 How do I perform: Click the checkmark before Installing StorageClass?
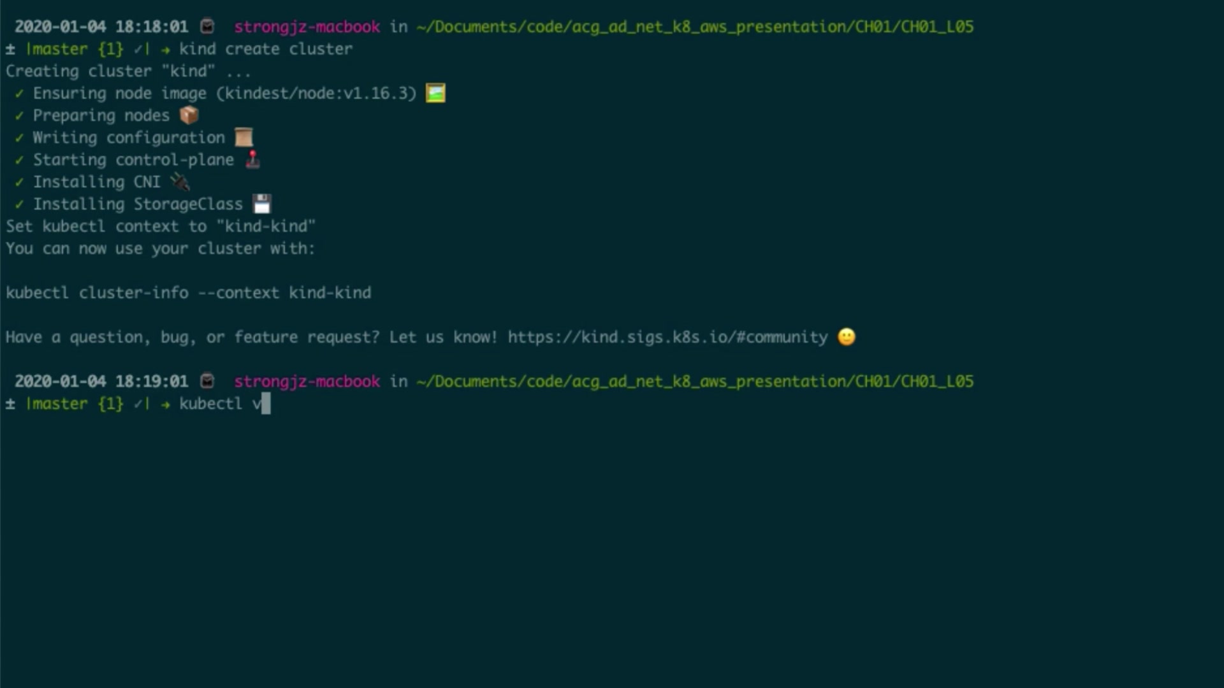click(x=19, y=204)
